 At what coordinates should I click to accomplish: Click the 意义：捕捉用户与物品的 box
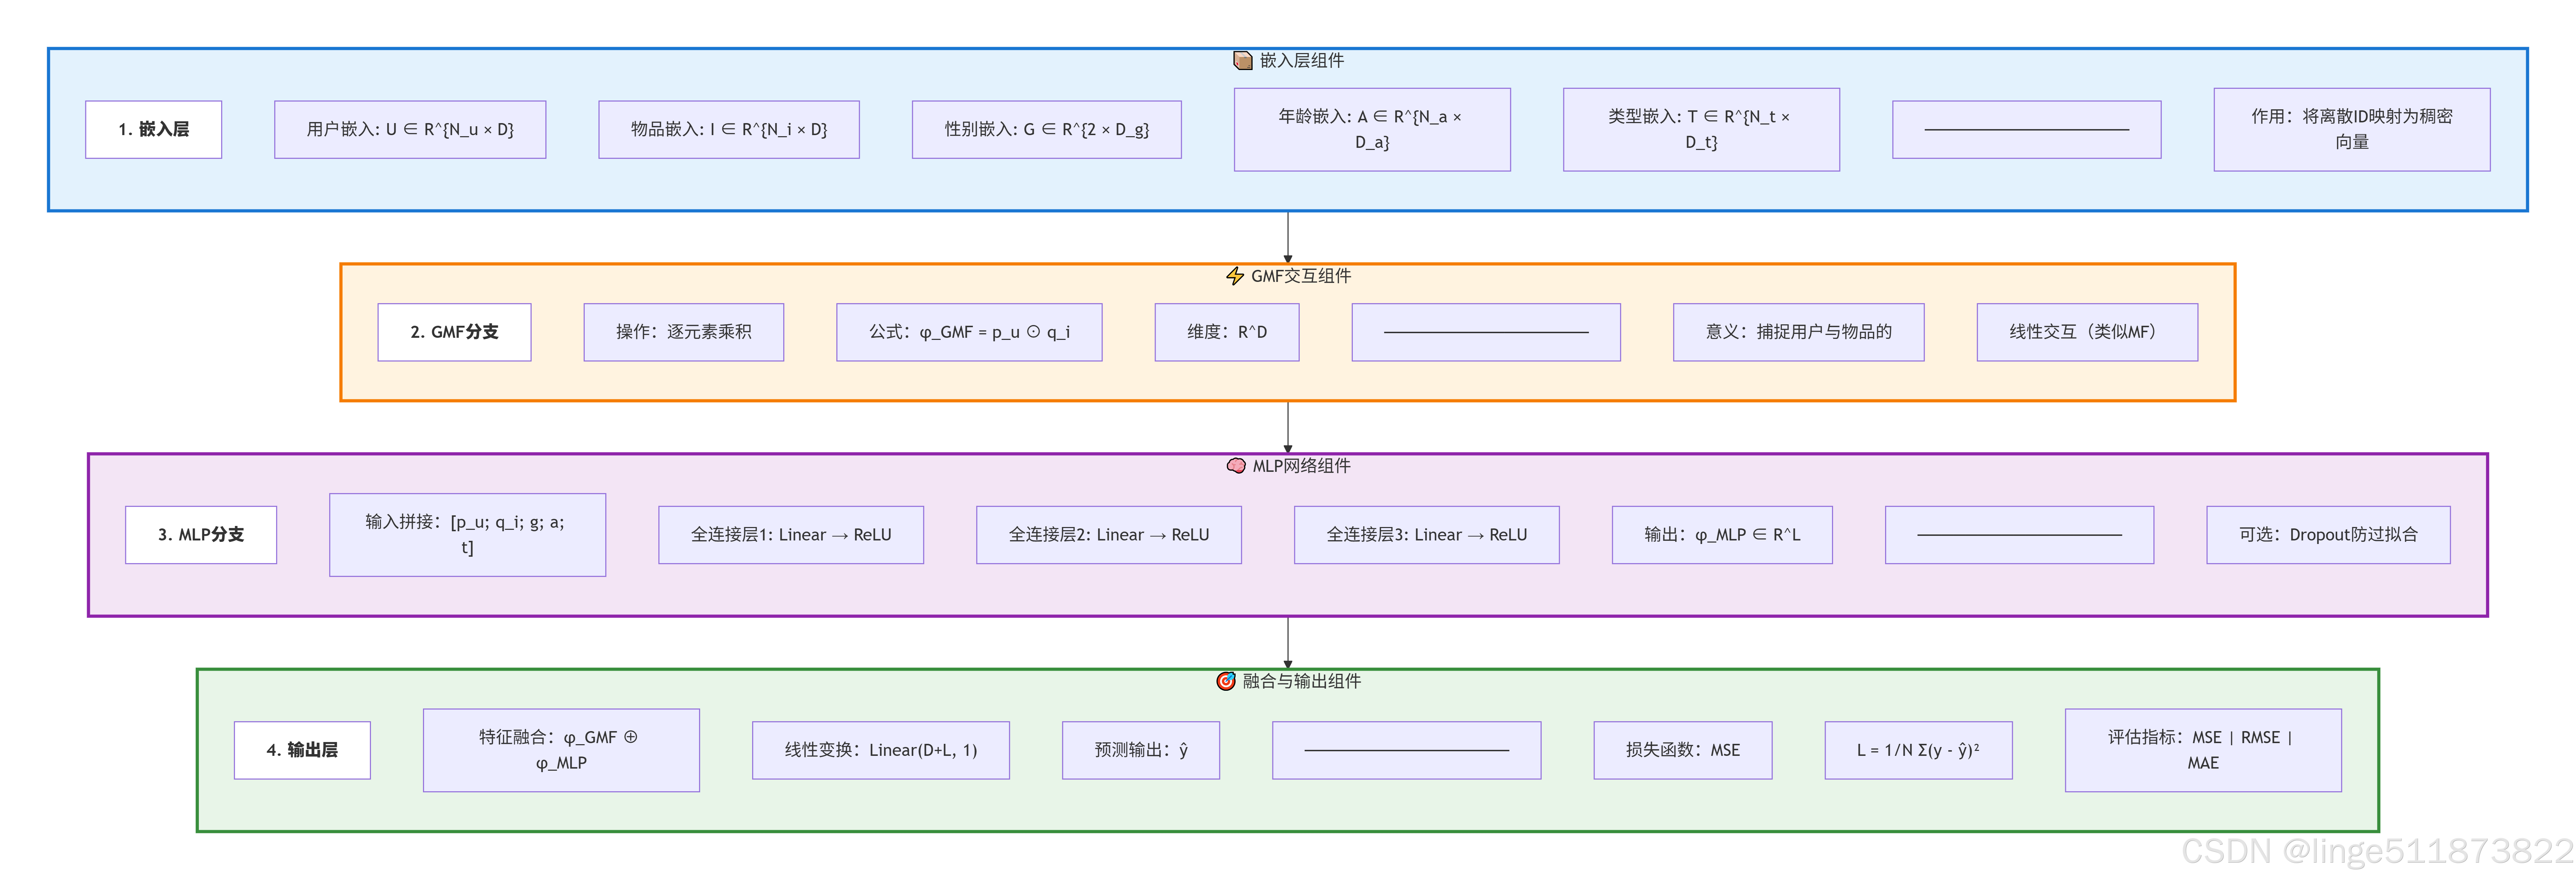click(1799, 332)
